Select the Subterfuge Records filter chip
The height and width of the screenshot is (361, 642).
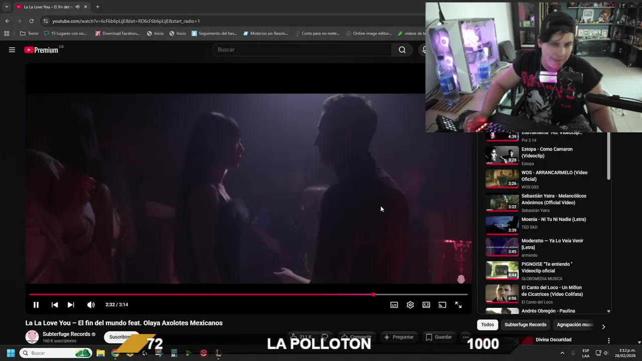pos(525,325)
